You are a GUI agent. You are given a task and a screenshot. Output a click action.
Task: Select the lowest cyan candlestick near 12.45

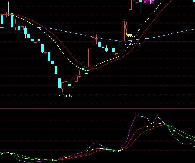tap(59, 83)
